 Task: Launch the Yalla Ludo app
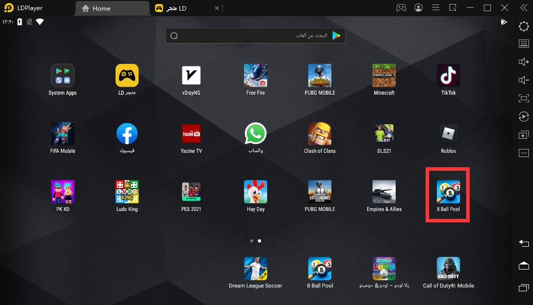point(384,269)
